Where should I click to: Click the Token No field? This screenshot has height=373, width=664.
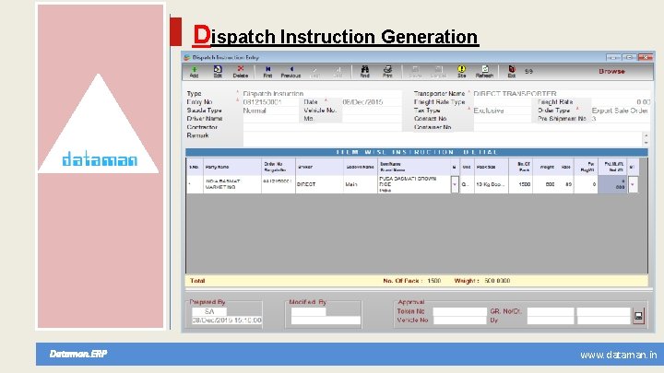pyautogui.click(x=459, y=311)
